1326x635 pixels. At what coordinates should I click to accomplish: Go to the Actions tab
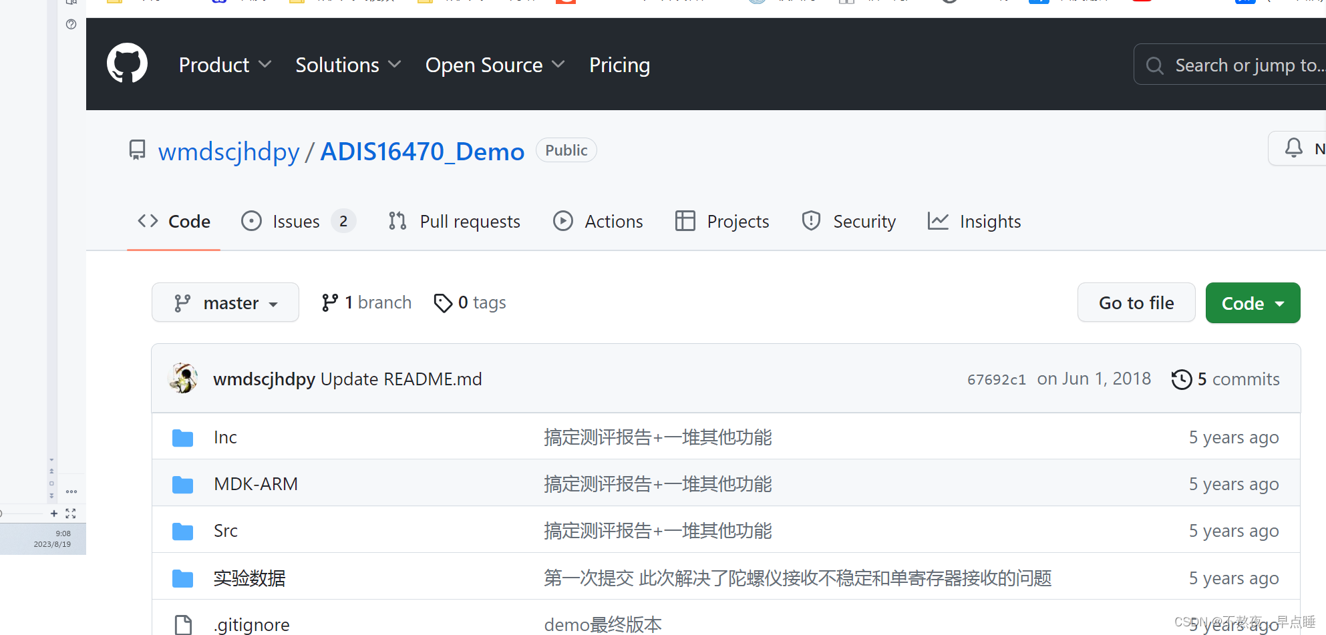coord(598,221)
